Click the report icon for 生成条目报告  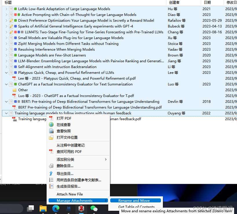tap(51, 186)
